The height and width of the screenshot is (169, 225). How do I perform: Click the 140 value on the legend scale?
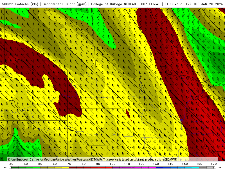click(170, 164)
